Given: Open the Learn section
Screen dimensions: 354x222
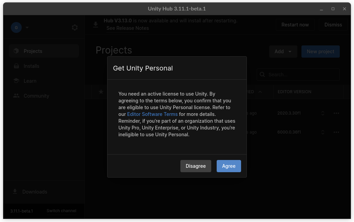Looking at the screenshot, I should tap(30, 81).
